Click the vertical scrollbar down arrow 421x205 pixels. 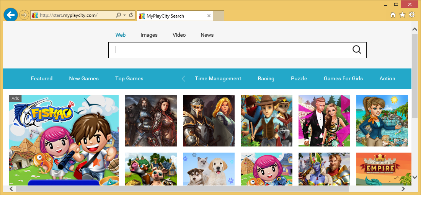pos(414,177)
